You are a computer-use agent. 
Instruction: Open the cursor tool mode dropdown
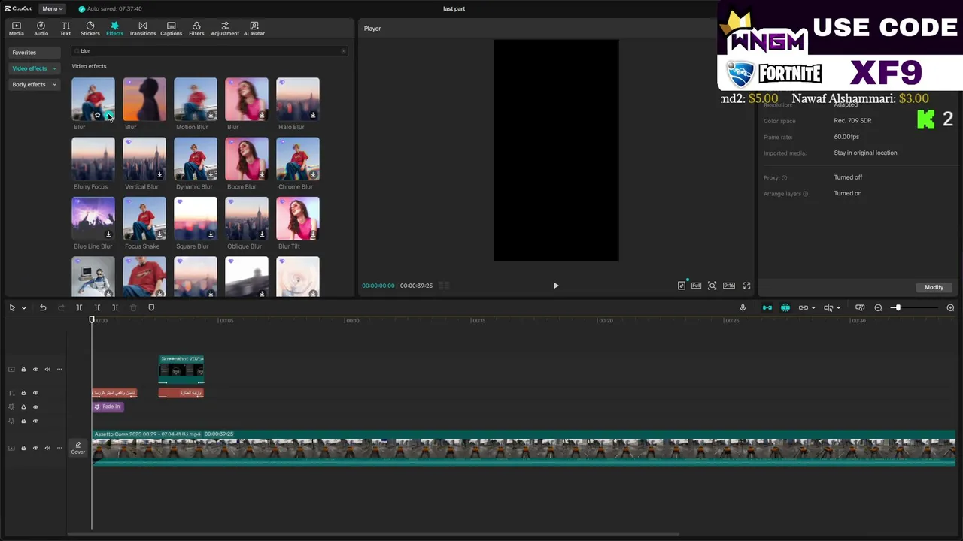click(23, 307)
